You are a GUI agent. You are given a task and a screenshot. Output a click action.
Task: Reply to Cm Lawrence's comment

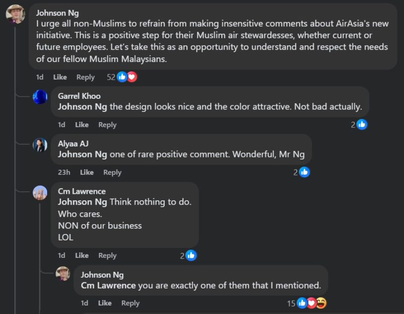click(107, 255)
